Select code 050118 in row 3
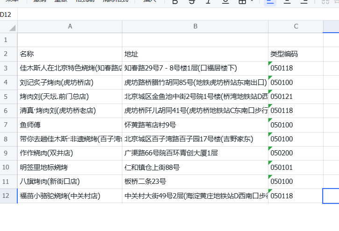 (296, 68)
